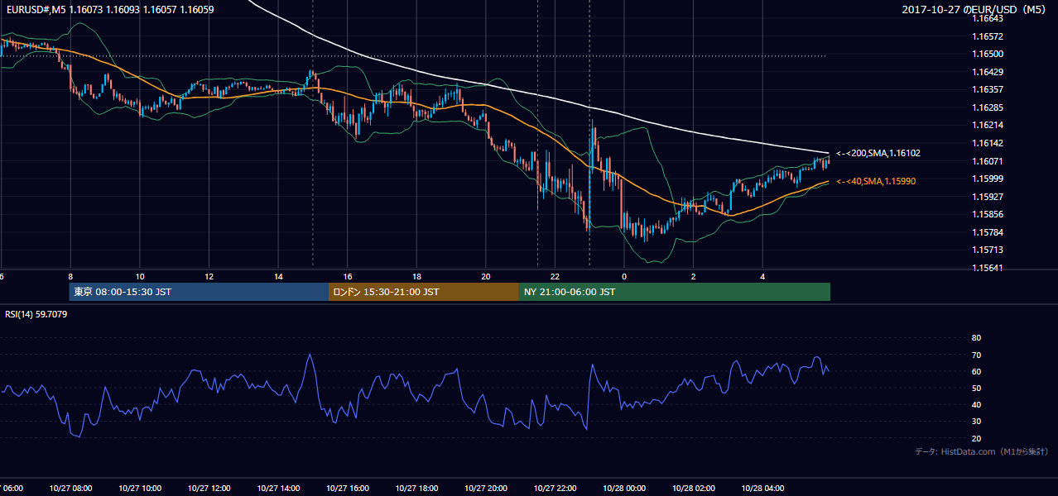Click RSI scale value 40
This screenshot has width=1058, height=496.
(x=976, y=405)
